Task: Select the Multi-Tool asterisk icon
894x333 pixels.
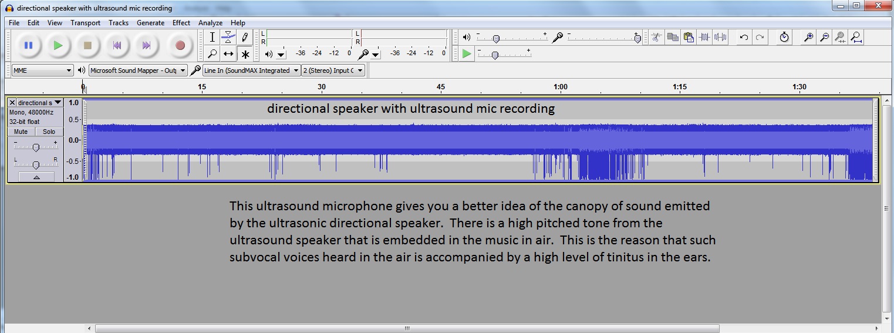Action: [245, 54]
